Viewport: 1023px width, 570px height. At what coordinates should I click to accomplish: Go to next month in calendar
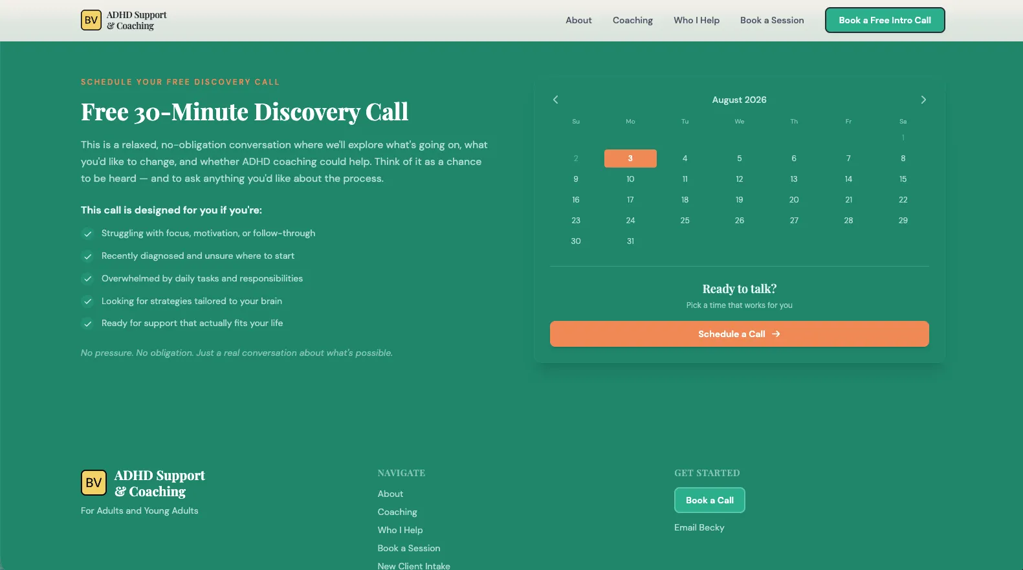923,100
